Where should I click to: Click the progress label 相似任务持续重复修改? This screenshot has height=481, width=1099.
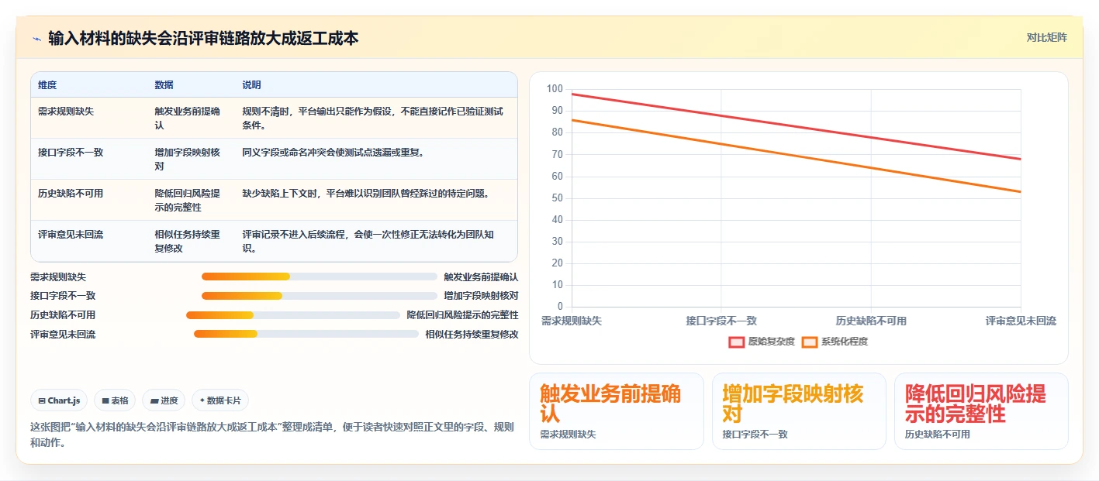pos(472,335)
